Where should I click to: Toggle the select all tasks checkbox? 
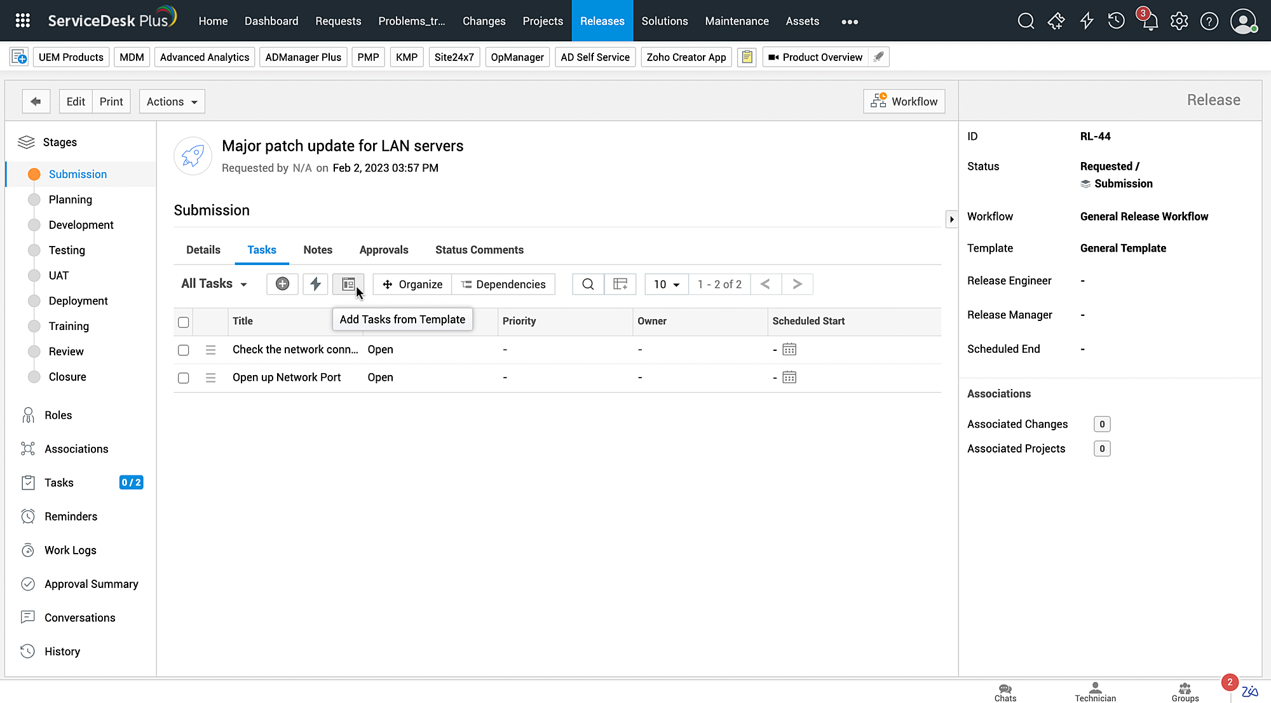(184, 322)
